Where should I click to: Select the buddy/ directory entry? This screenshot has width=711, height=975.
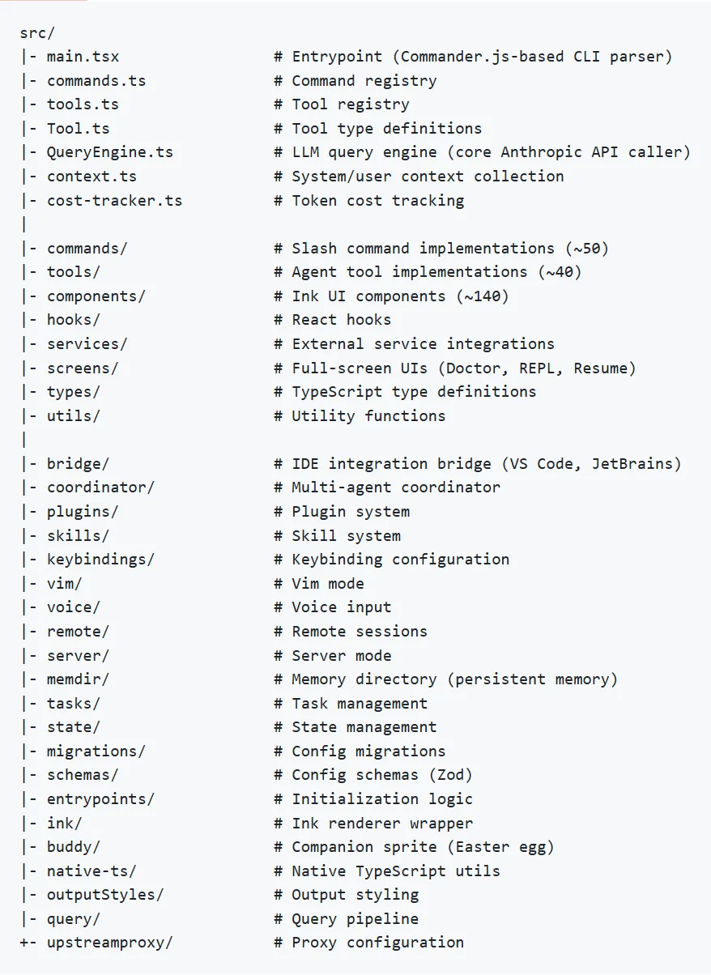click(x=74, y=847)
